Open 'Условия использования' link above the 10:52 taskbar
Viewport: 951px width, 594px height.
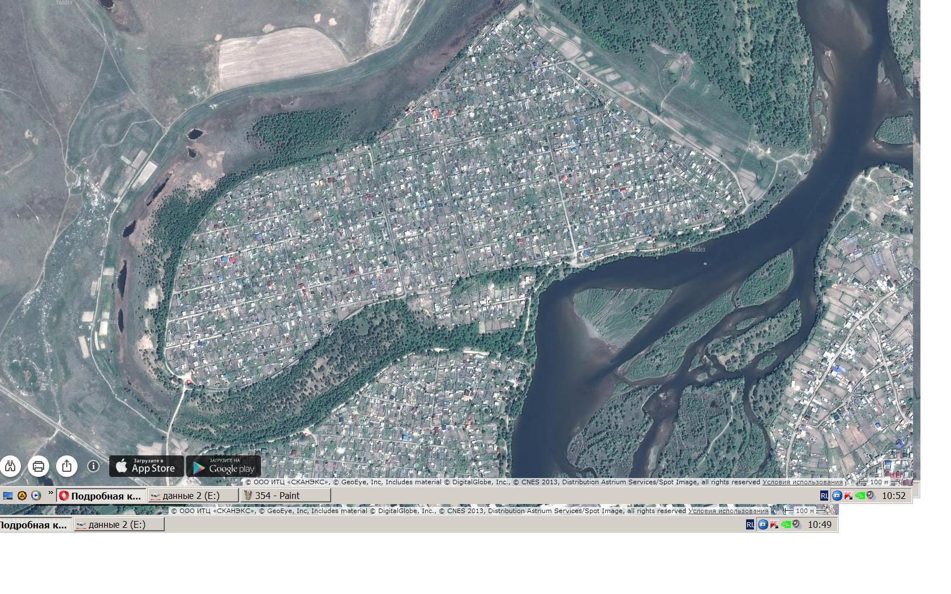pyautogui.click(x=802, y=482)
